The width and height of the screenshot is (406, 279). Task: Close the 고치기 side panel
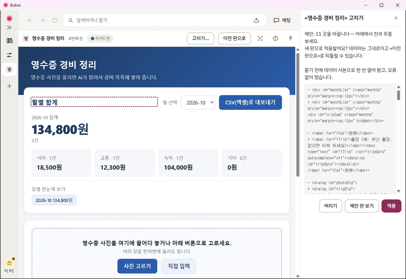click(396, 18)
